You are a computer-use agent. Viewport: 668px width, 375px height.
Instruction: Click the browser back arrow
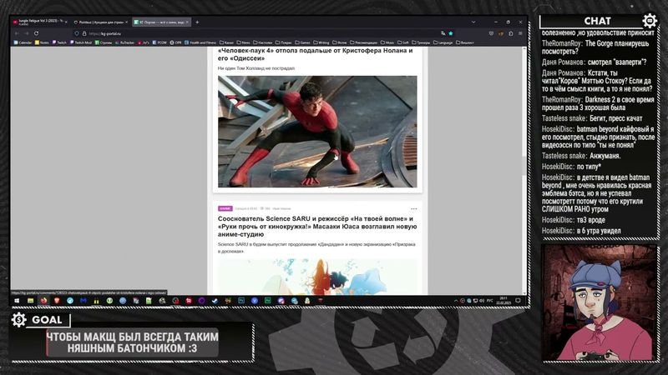coord(17,33)
